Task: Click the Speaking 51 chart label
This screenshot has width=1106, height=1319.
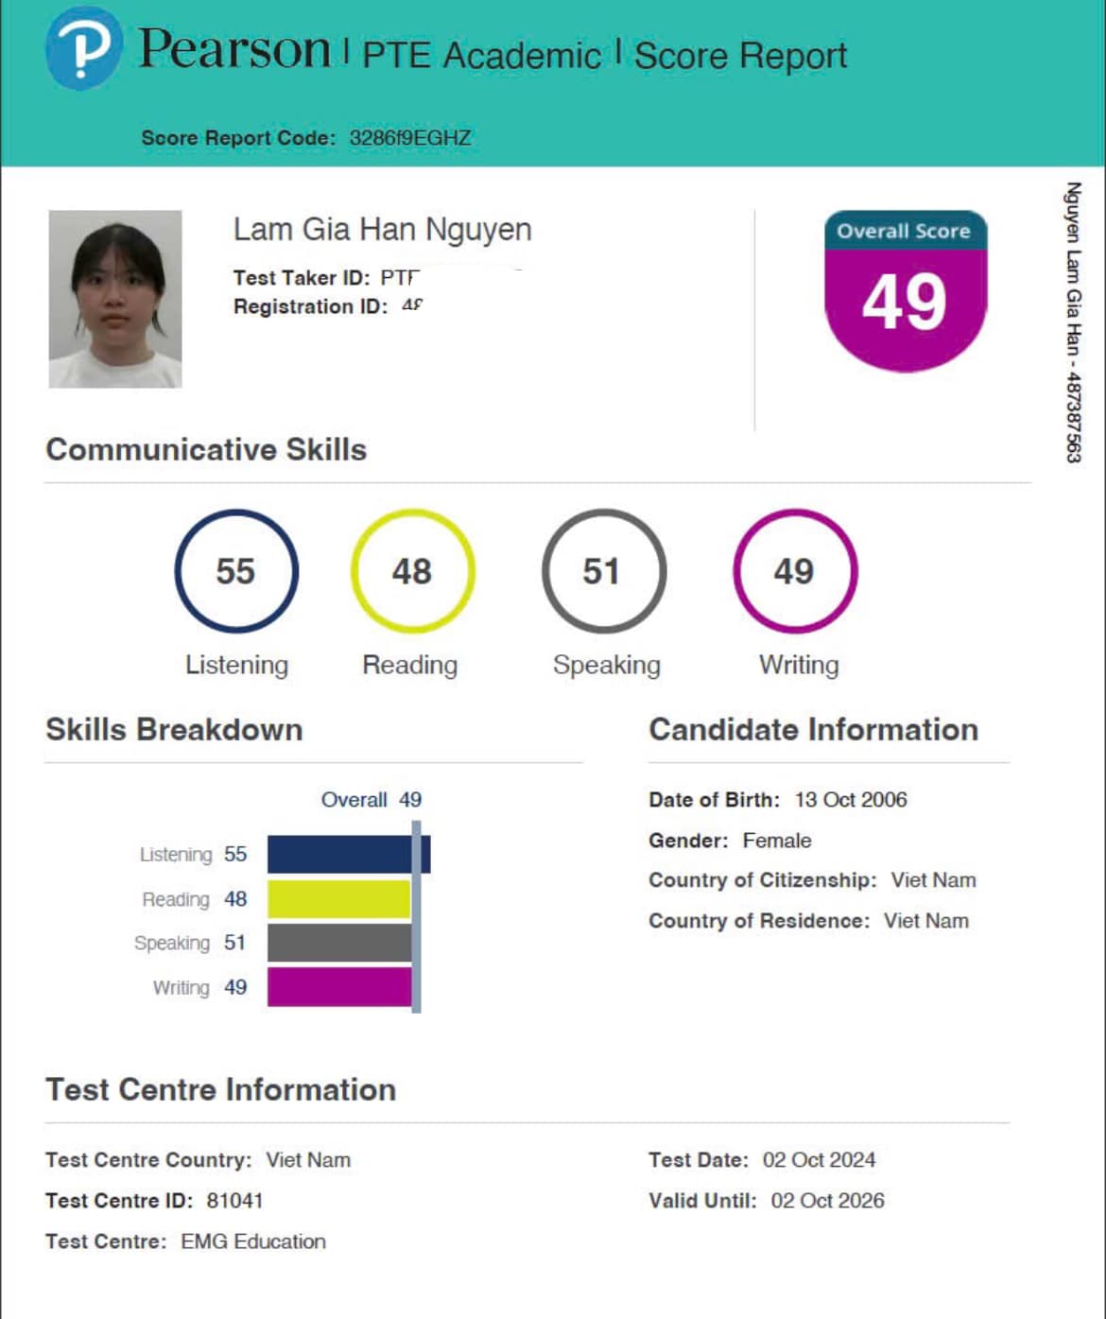Action: pos(190,943)
